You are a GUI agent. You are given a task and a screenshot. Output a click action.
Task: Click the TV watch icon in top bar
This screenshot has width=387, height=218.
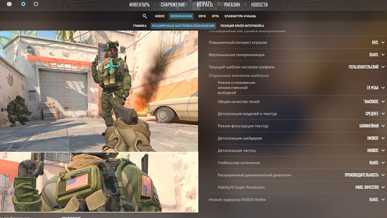pyautogui.click(x=9, y=4)
